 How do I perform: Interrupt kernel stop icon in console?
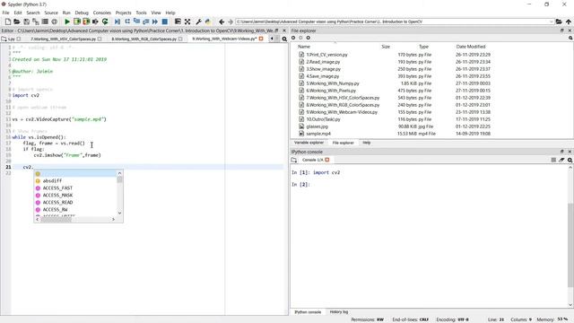(x=553, y=160)
